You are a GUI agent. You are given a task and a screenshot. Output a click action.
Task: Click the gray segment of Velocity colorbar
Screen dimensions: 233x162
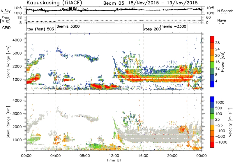[x=212, y=122]
